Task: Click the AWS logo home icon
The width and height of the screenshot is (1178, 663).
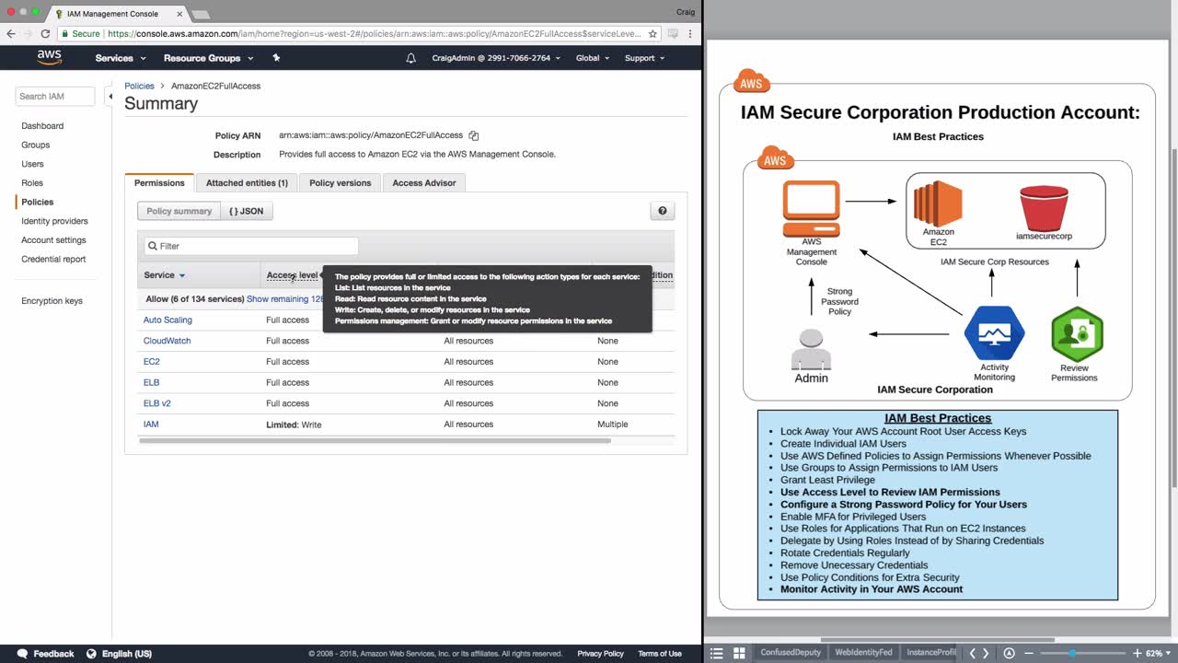Action: [x=50, y=58]
